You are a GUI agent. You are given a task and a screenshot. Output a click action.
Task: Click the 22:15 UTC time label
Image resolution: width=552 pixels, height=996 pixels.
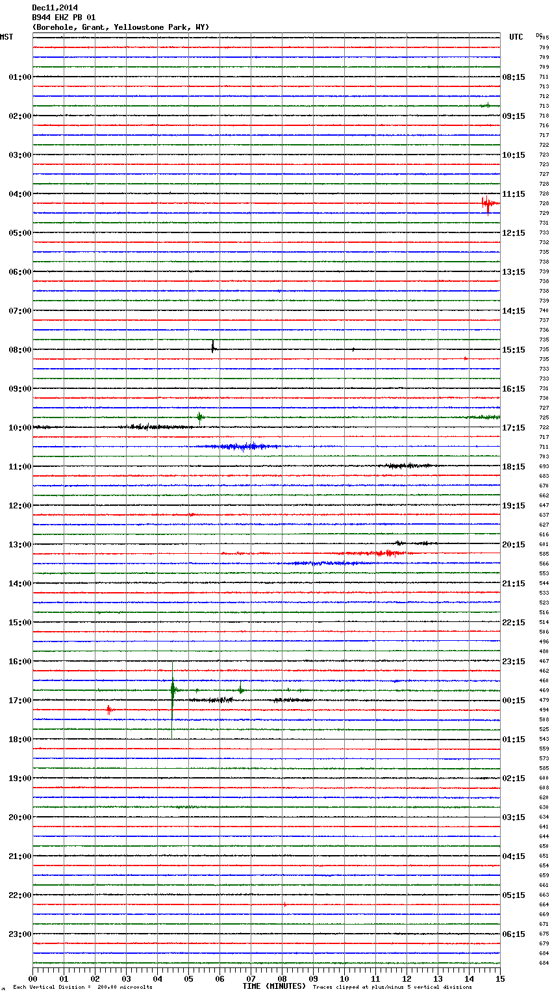coord(514,623)
